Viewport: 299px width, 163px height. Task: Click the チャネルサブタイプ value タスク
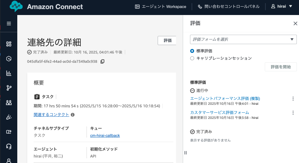tap(40, 135)
